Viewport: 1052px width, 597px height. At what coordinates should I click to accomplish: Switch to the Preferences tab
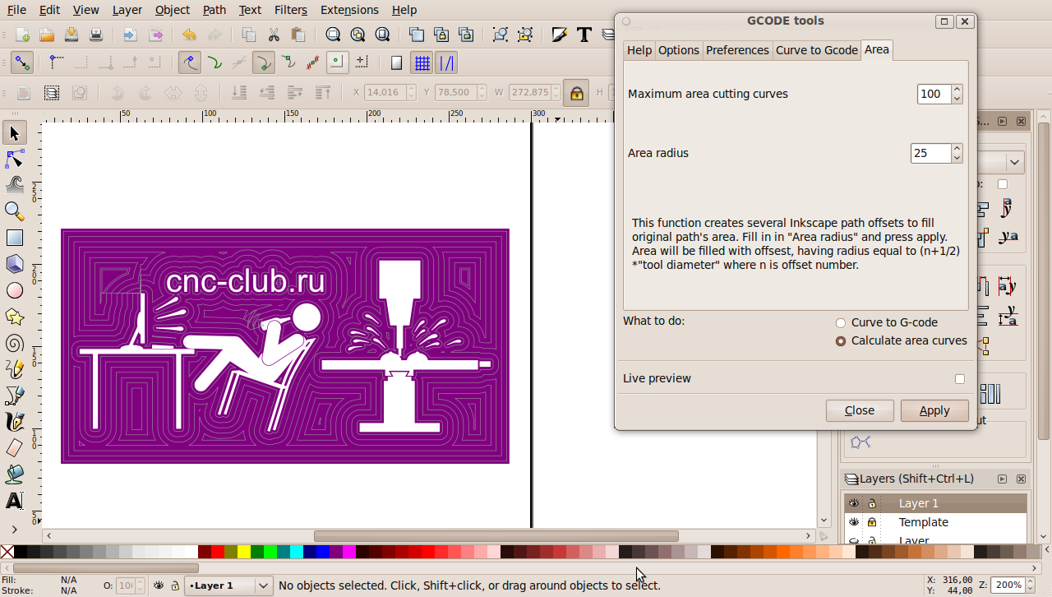(737, 50)
